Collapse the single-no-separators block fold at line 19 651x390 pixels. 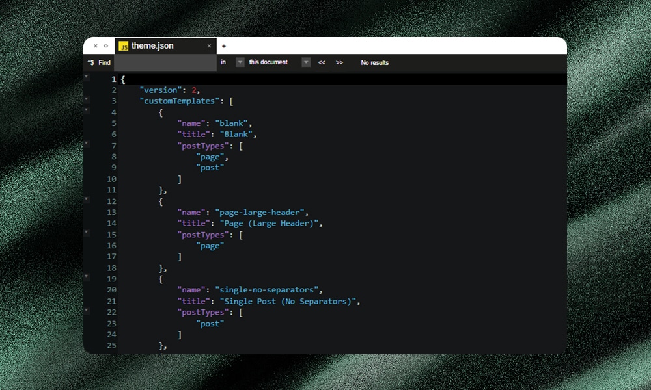point(87,278)
